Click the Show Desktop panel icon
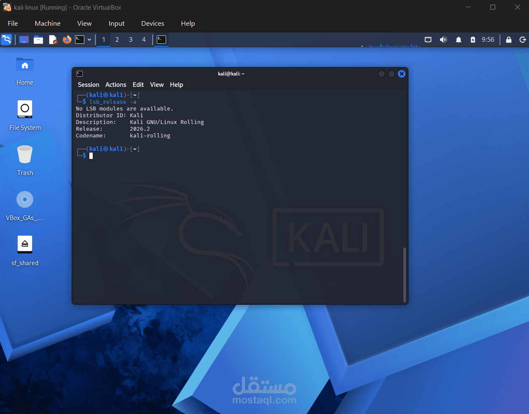 tap(24, 40)
